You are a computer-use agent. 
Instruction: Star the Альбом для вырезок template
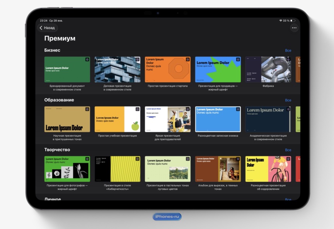238,159
